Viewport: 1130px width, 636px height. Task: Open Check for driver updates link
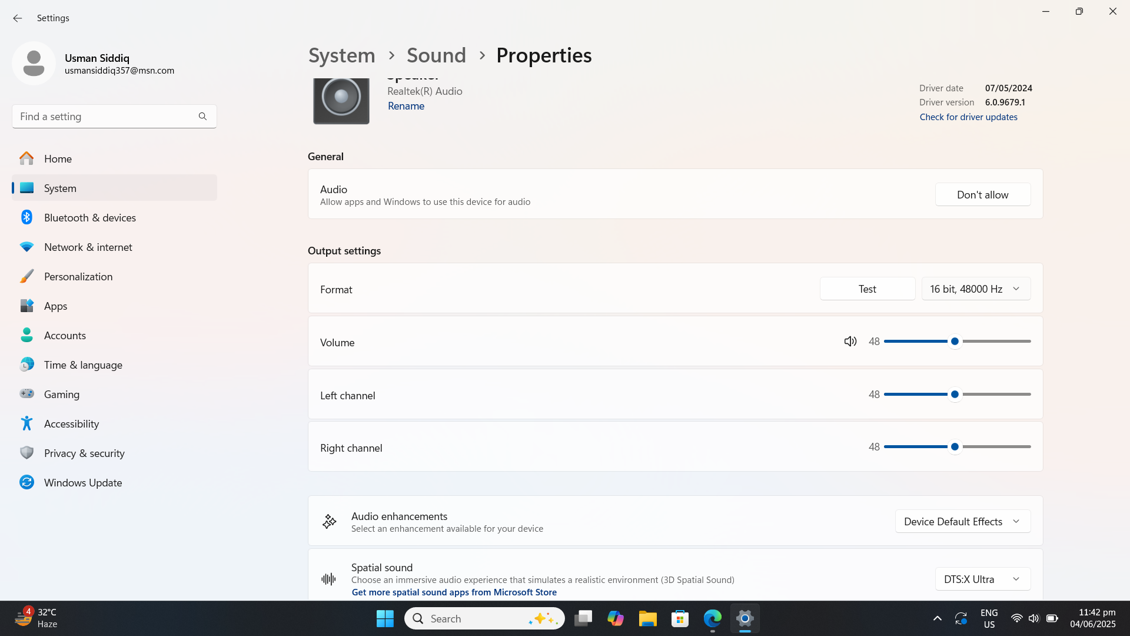click(x=968, y=117)
